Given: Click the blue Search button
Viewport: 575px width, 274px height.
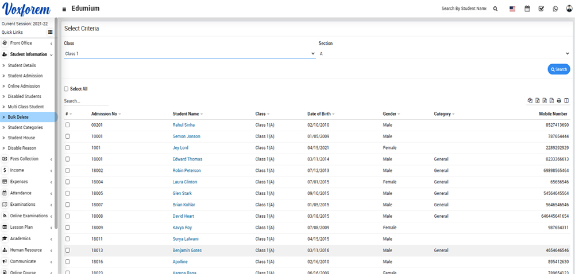Looking at the screenshot, I should [x=558, y=69].
